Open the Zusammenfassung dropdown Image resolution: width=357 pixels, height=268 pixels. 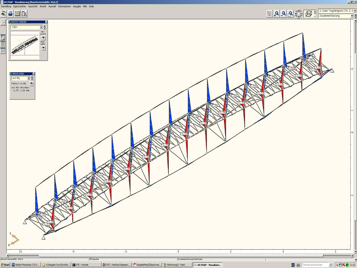(x=352, y=16)
